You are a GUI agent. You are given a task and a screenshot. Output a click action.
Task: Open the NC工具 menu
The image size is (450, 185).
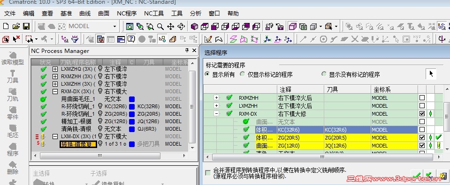[154, 14]
